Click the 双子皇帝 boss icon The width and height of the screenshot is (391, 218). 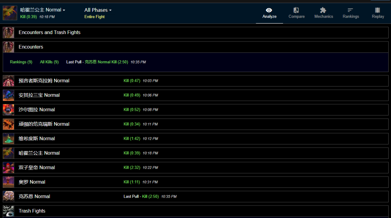(9, 168)
